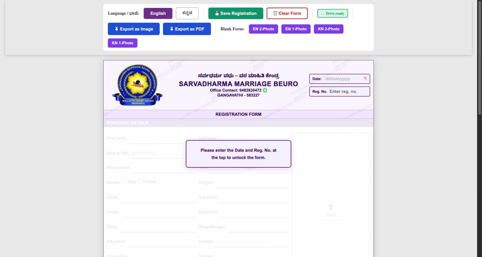Click the 'Language / ಭಾಷೆ:' label
This screenshot has height=257, width=482.
(x=123, y=14)
